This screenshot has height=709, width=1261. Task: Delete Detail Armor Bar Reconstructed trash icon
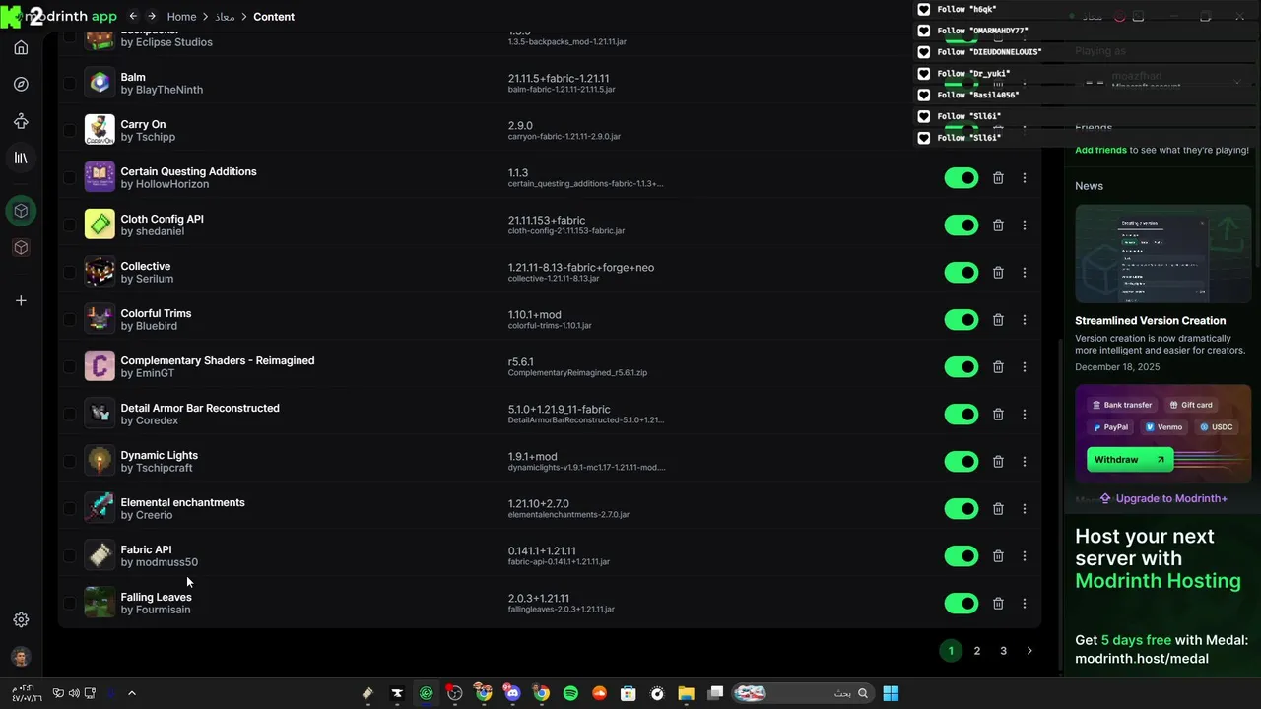point(998,414)
